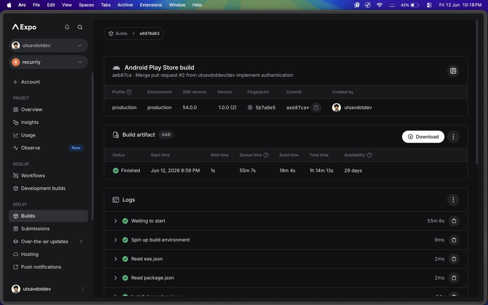
Task: Open search using the magnifier icon
Action: point(80,27)
